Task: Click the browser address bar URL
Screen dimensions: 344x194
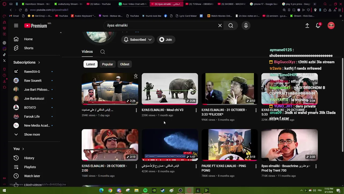Action: pyautogui.click(x=49, y=10)
